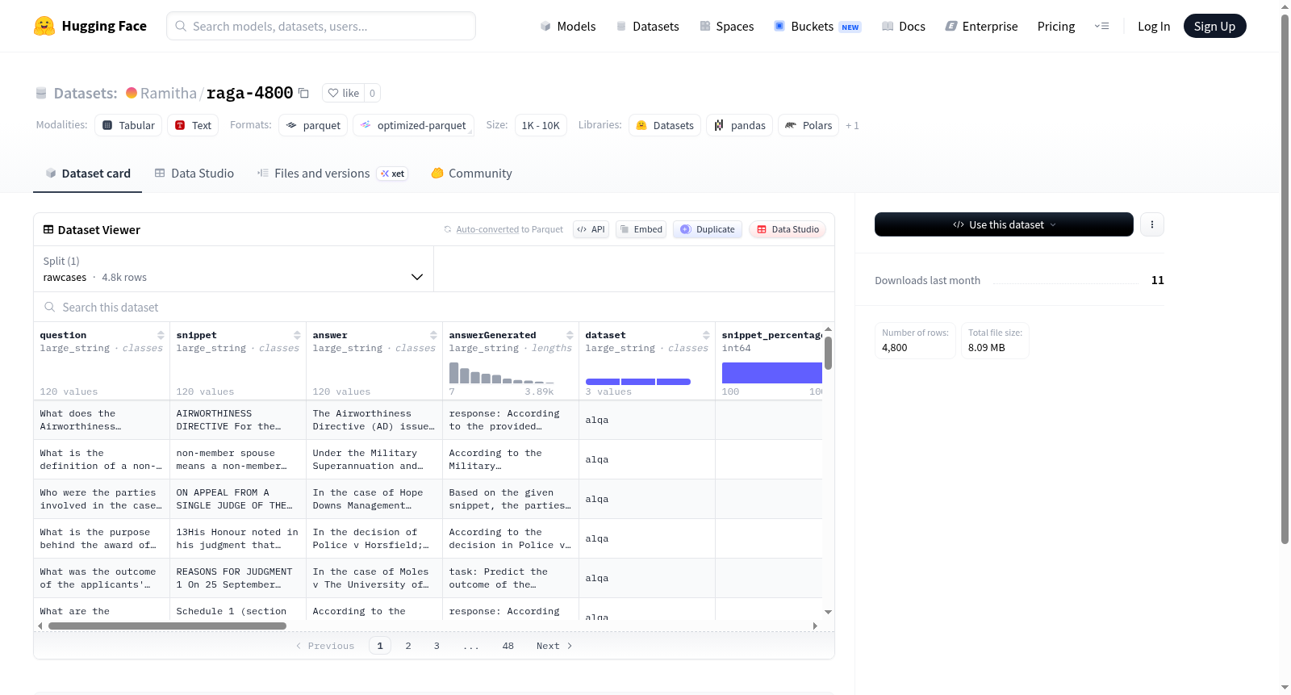Jump to page 48 of dataset rows

(x=508, y=646)
